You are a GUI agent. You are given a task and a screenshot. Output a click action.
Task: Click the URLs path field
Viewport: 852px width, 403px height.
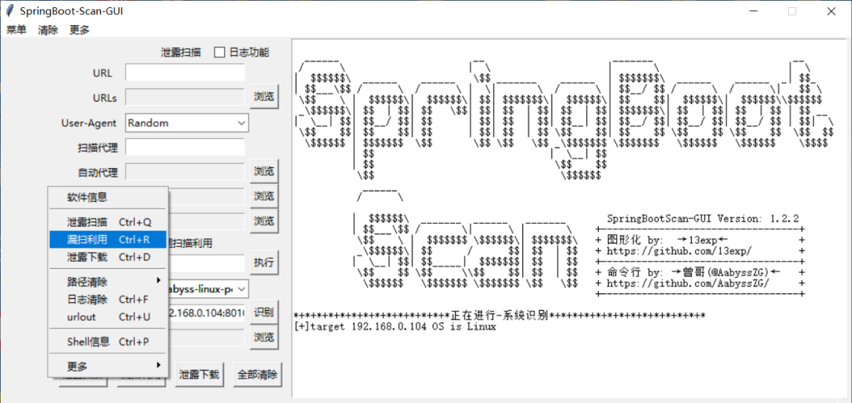coord(185,98)
